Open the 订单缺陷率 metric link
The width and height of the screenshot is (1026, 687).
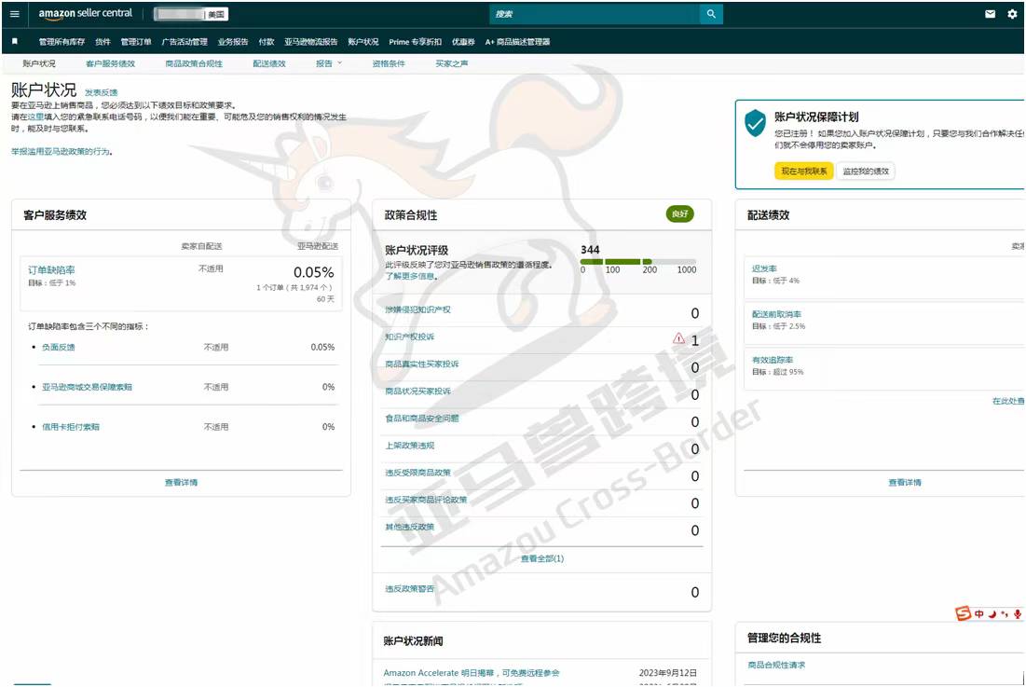pyautogui.click(x=51, y=270)
